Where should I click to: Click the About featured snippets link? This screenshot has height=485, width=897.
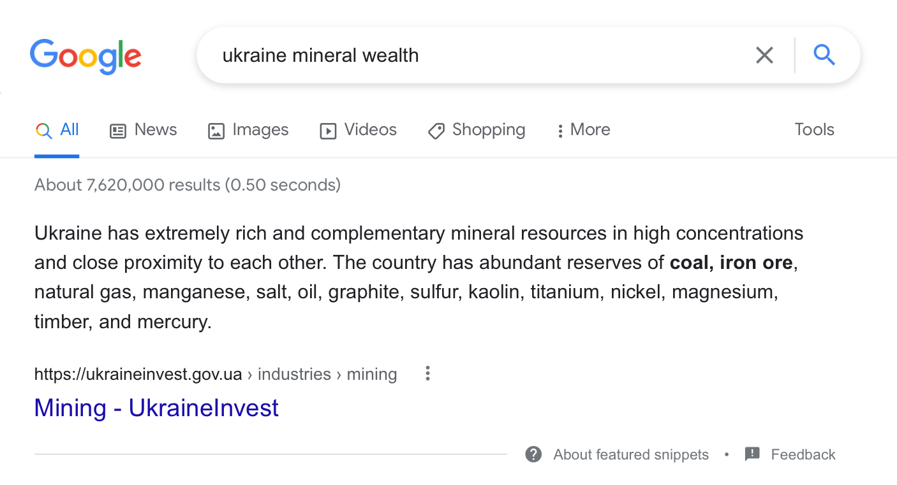click(630, 454)
